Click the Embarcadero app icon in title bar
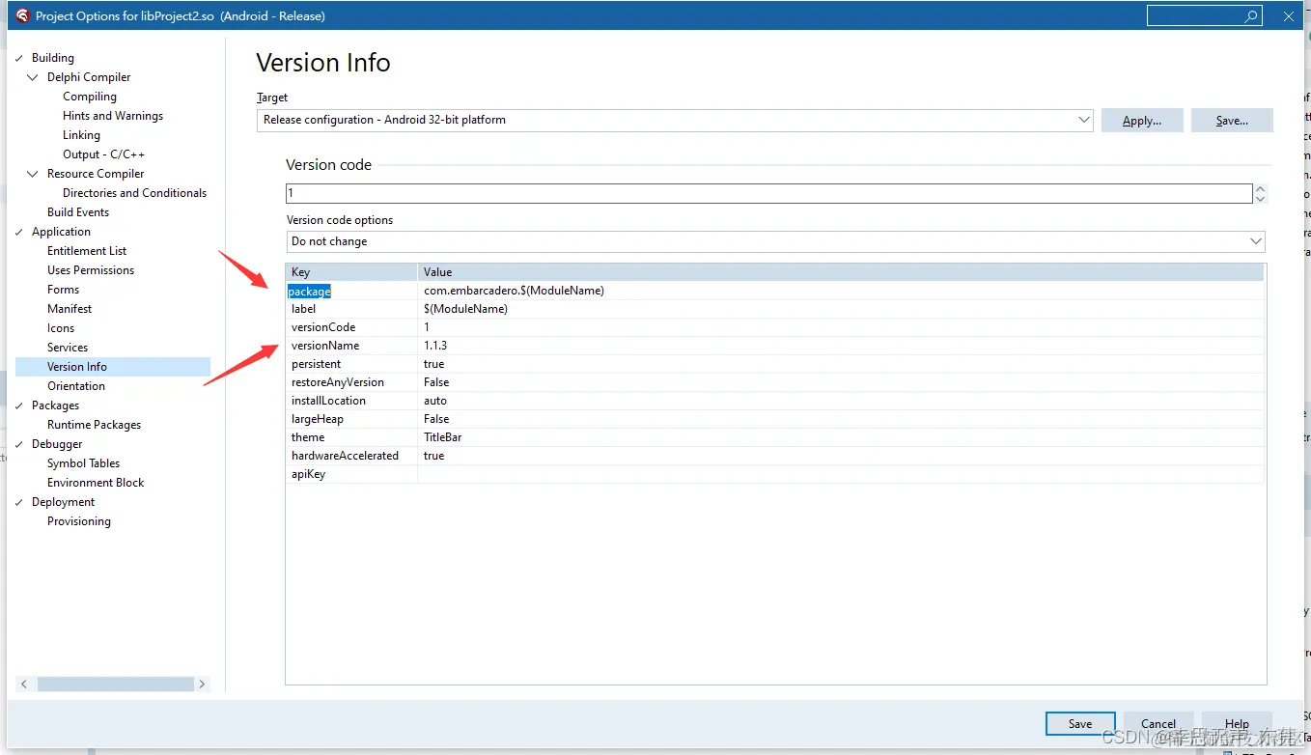Viewport: 1311px width, 755px height. point(22,15)
